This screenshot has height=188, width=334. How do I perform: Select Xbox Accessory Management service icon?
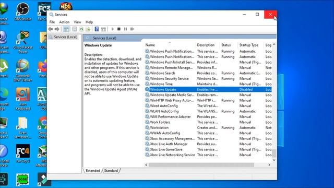click(147, 138)
